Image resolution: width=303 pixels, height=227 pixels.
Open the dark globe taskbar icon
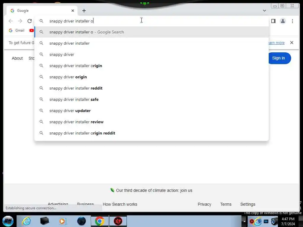pyautogui.click(x=81, y=221)
